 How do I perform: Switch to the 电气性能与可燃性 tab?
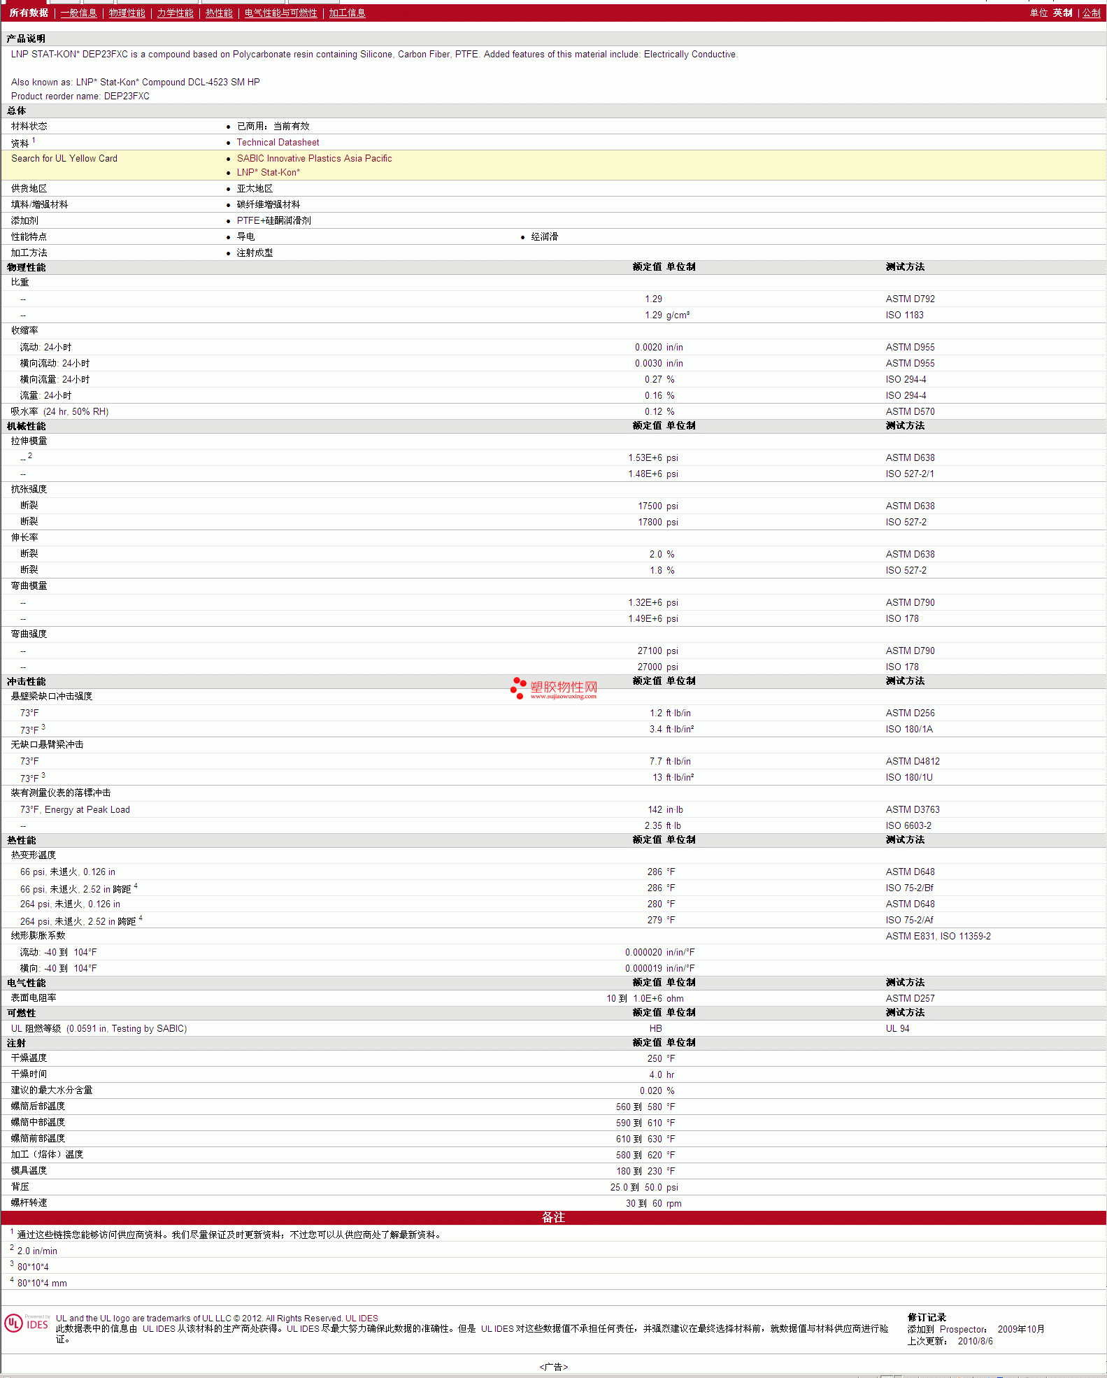pos(280,13)
